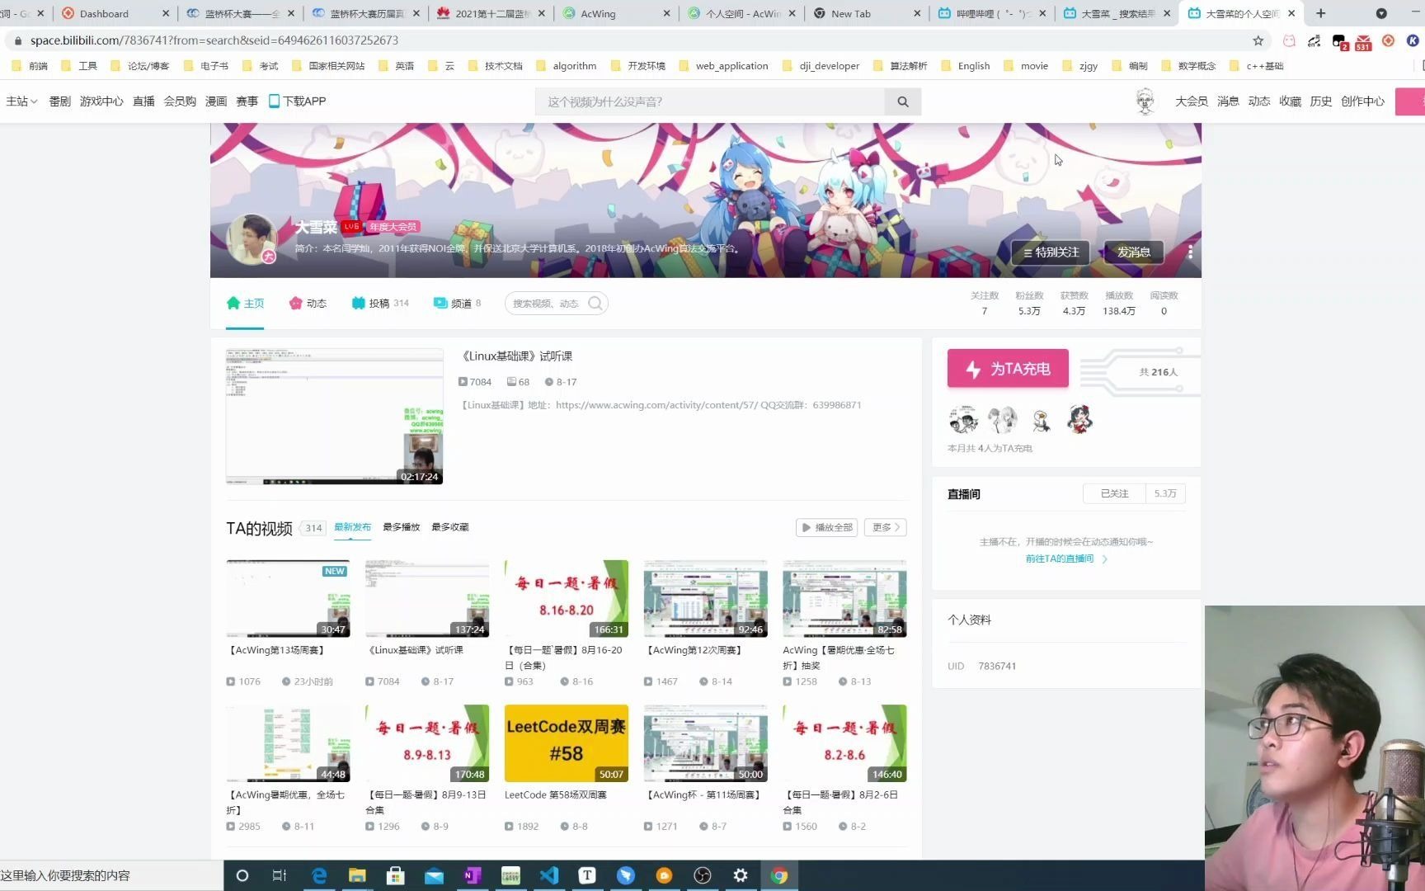Viewport: 1425px width, 891px height.
Task: Click the 搜索视频、动态 space search field
Action: 546,304
